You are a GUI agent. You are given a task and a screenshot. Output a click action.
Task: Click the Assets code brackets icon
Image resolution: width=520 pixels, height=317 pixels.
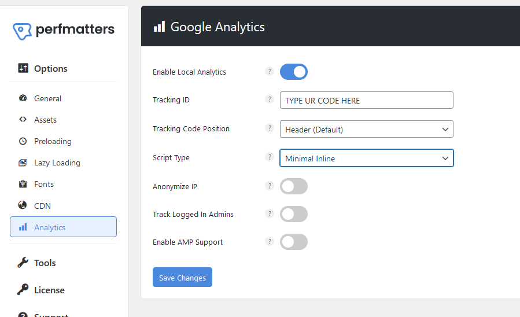(x=23, y=119)
